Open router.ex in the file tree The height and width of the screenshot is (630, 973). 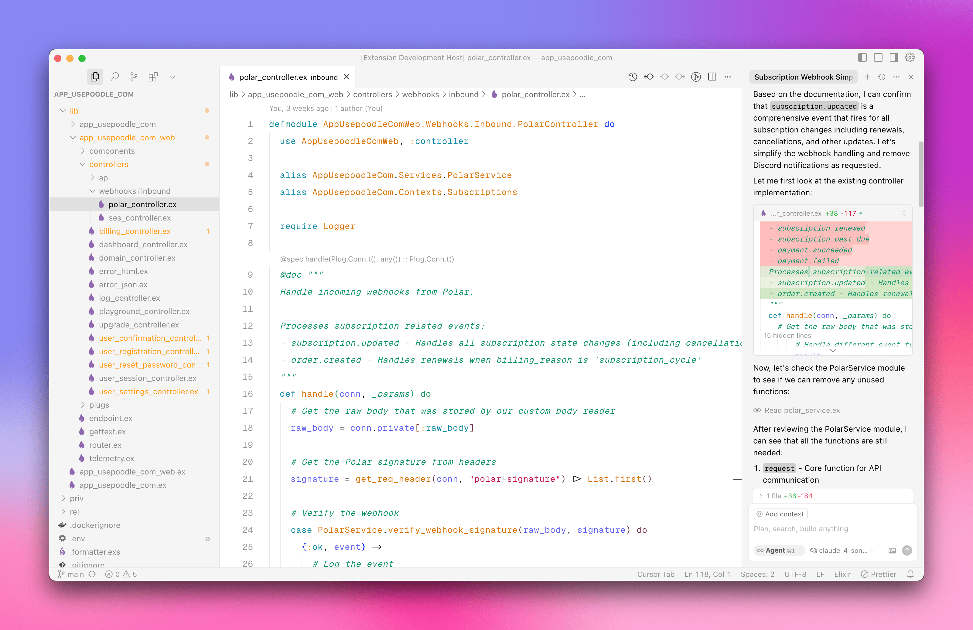[x=105, y=445]
